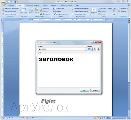Insert a Гиперссылка
131x120 pixels.
(x=58, y=9)
